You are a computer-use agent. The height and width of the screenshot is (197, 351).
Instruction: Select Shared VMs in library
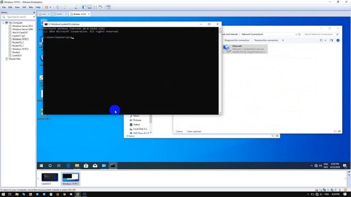click(x=14, y=59)
